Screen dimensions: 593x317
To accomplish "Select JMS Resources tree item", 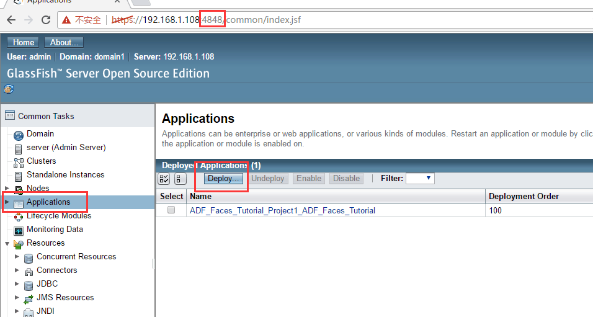I will click(x=65, y=297).
